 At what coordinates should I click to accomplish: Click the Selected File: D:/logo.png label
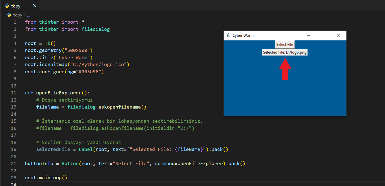[285, 52]
